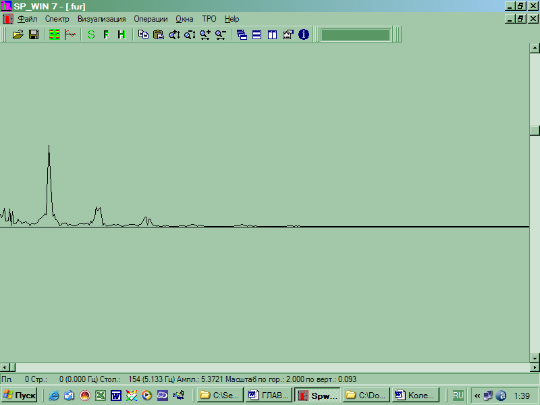Switch to the C:\Do... taskbar folder
The width and height of the screenshot is (540, 405).
pyautogui.click(x=366, y=396)
